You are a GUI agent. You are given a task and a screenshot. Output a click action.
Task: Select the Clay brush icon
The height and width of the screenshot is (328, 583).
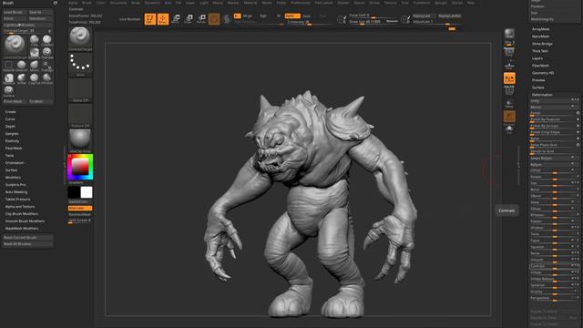point(35,40)
